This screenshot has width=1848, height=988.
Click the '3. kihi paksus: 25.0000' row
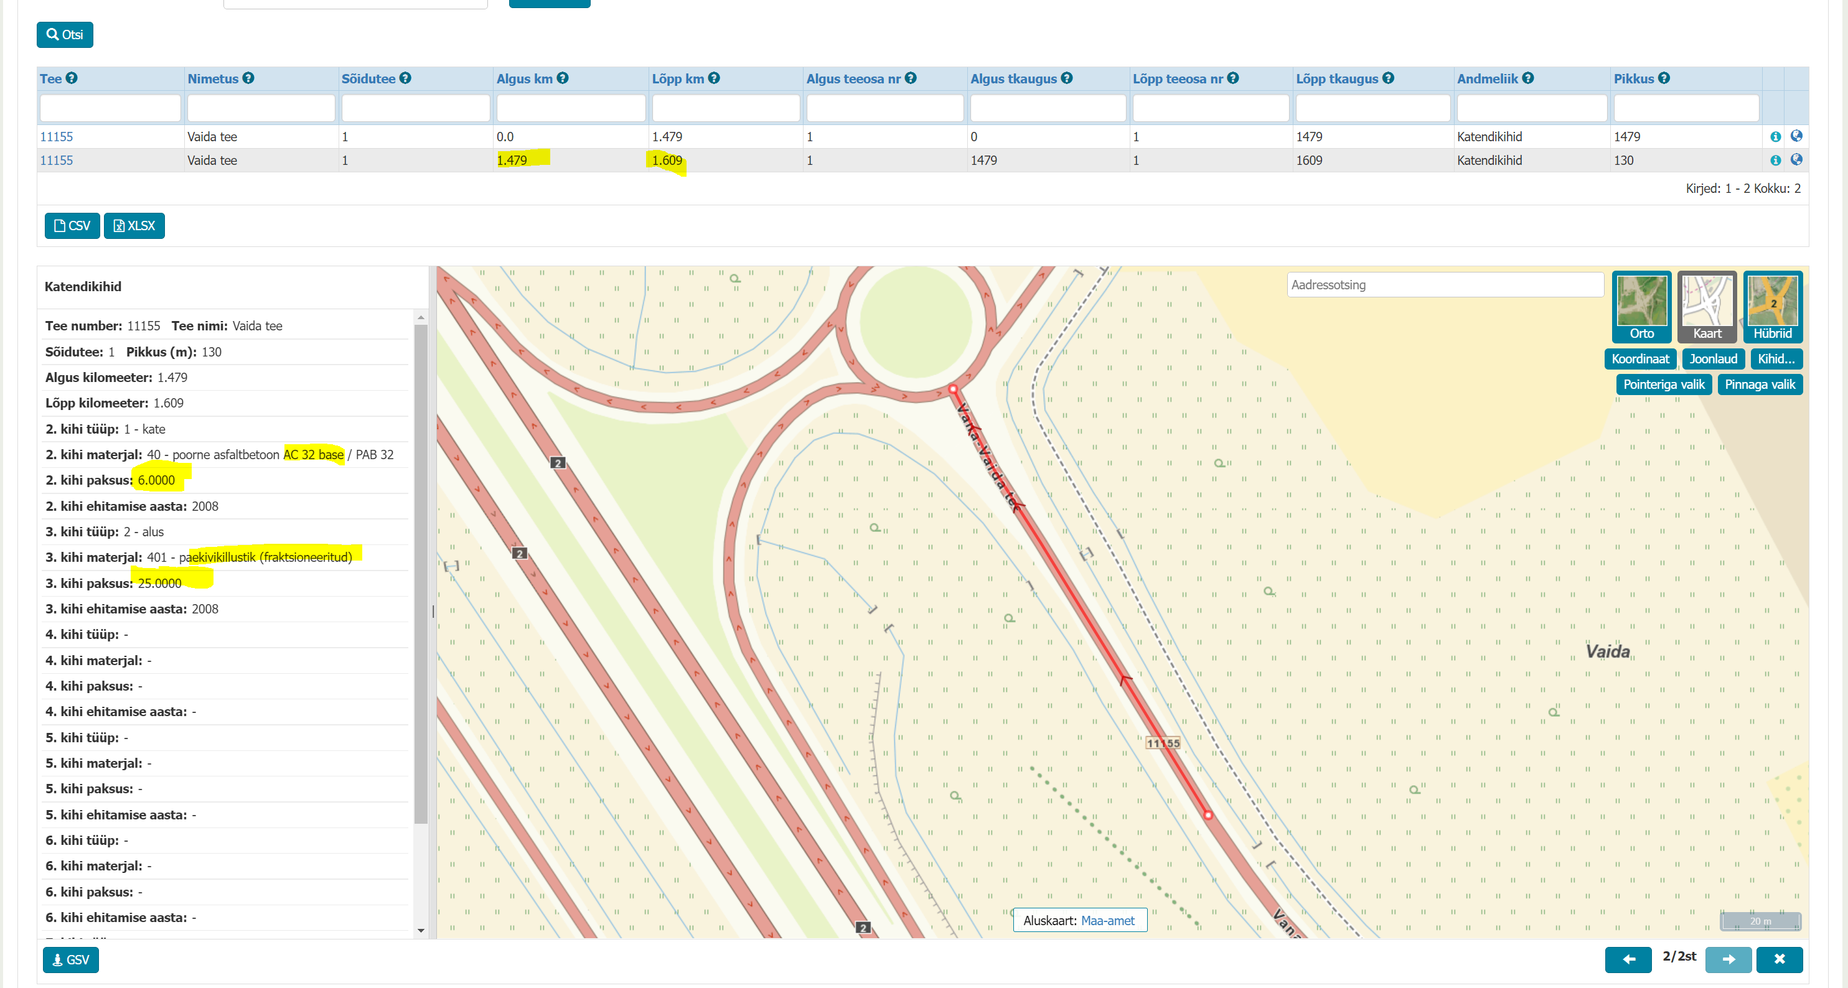coord(226,583)
